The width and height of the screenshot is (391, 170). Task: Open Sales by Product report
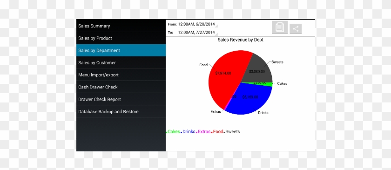click(x=121, y=38)
